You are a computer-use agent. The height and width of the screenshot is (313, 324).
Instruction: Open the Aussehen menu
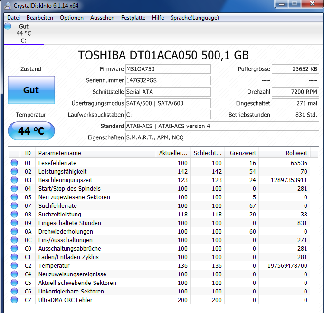102,18
